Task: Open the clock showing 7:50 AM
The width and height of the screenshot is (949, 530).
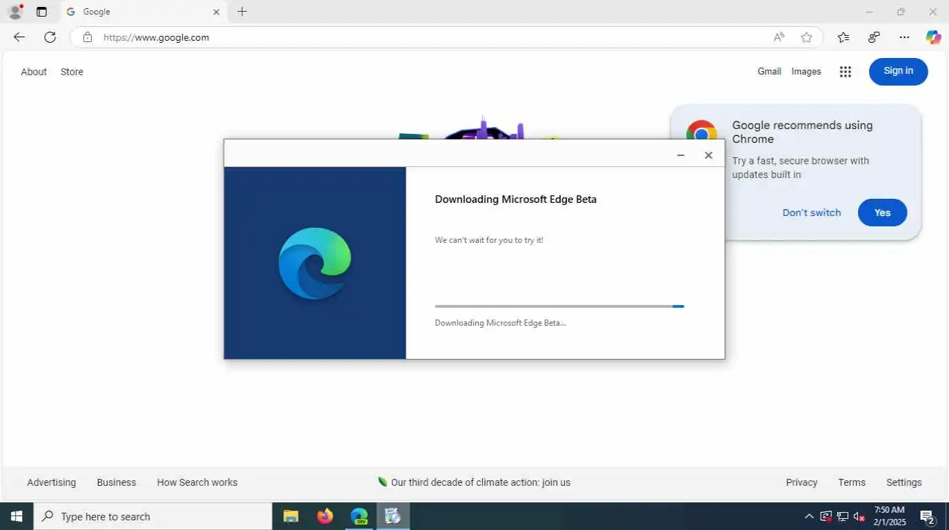Action: point(890,516)
